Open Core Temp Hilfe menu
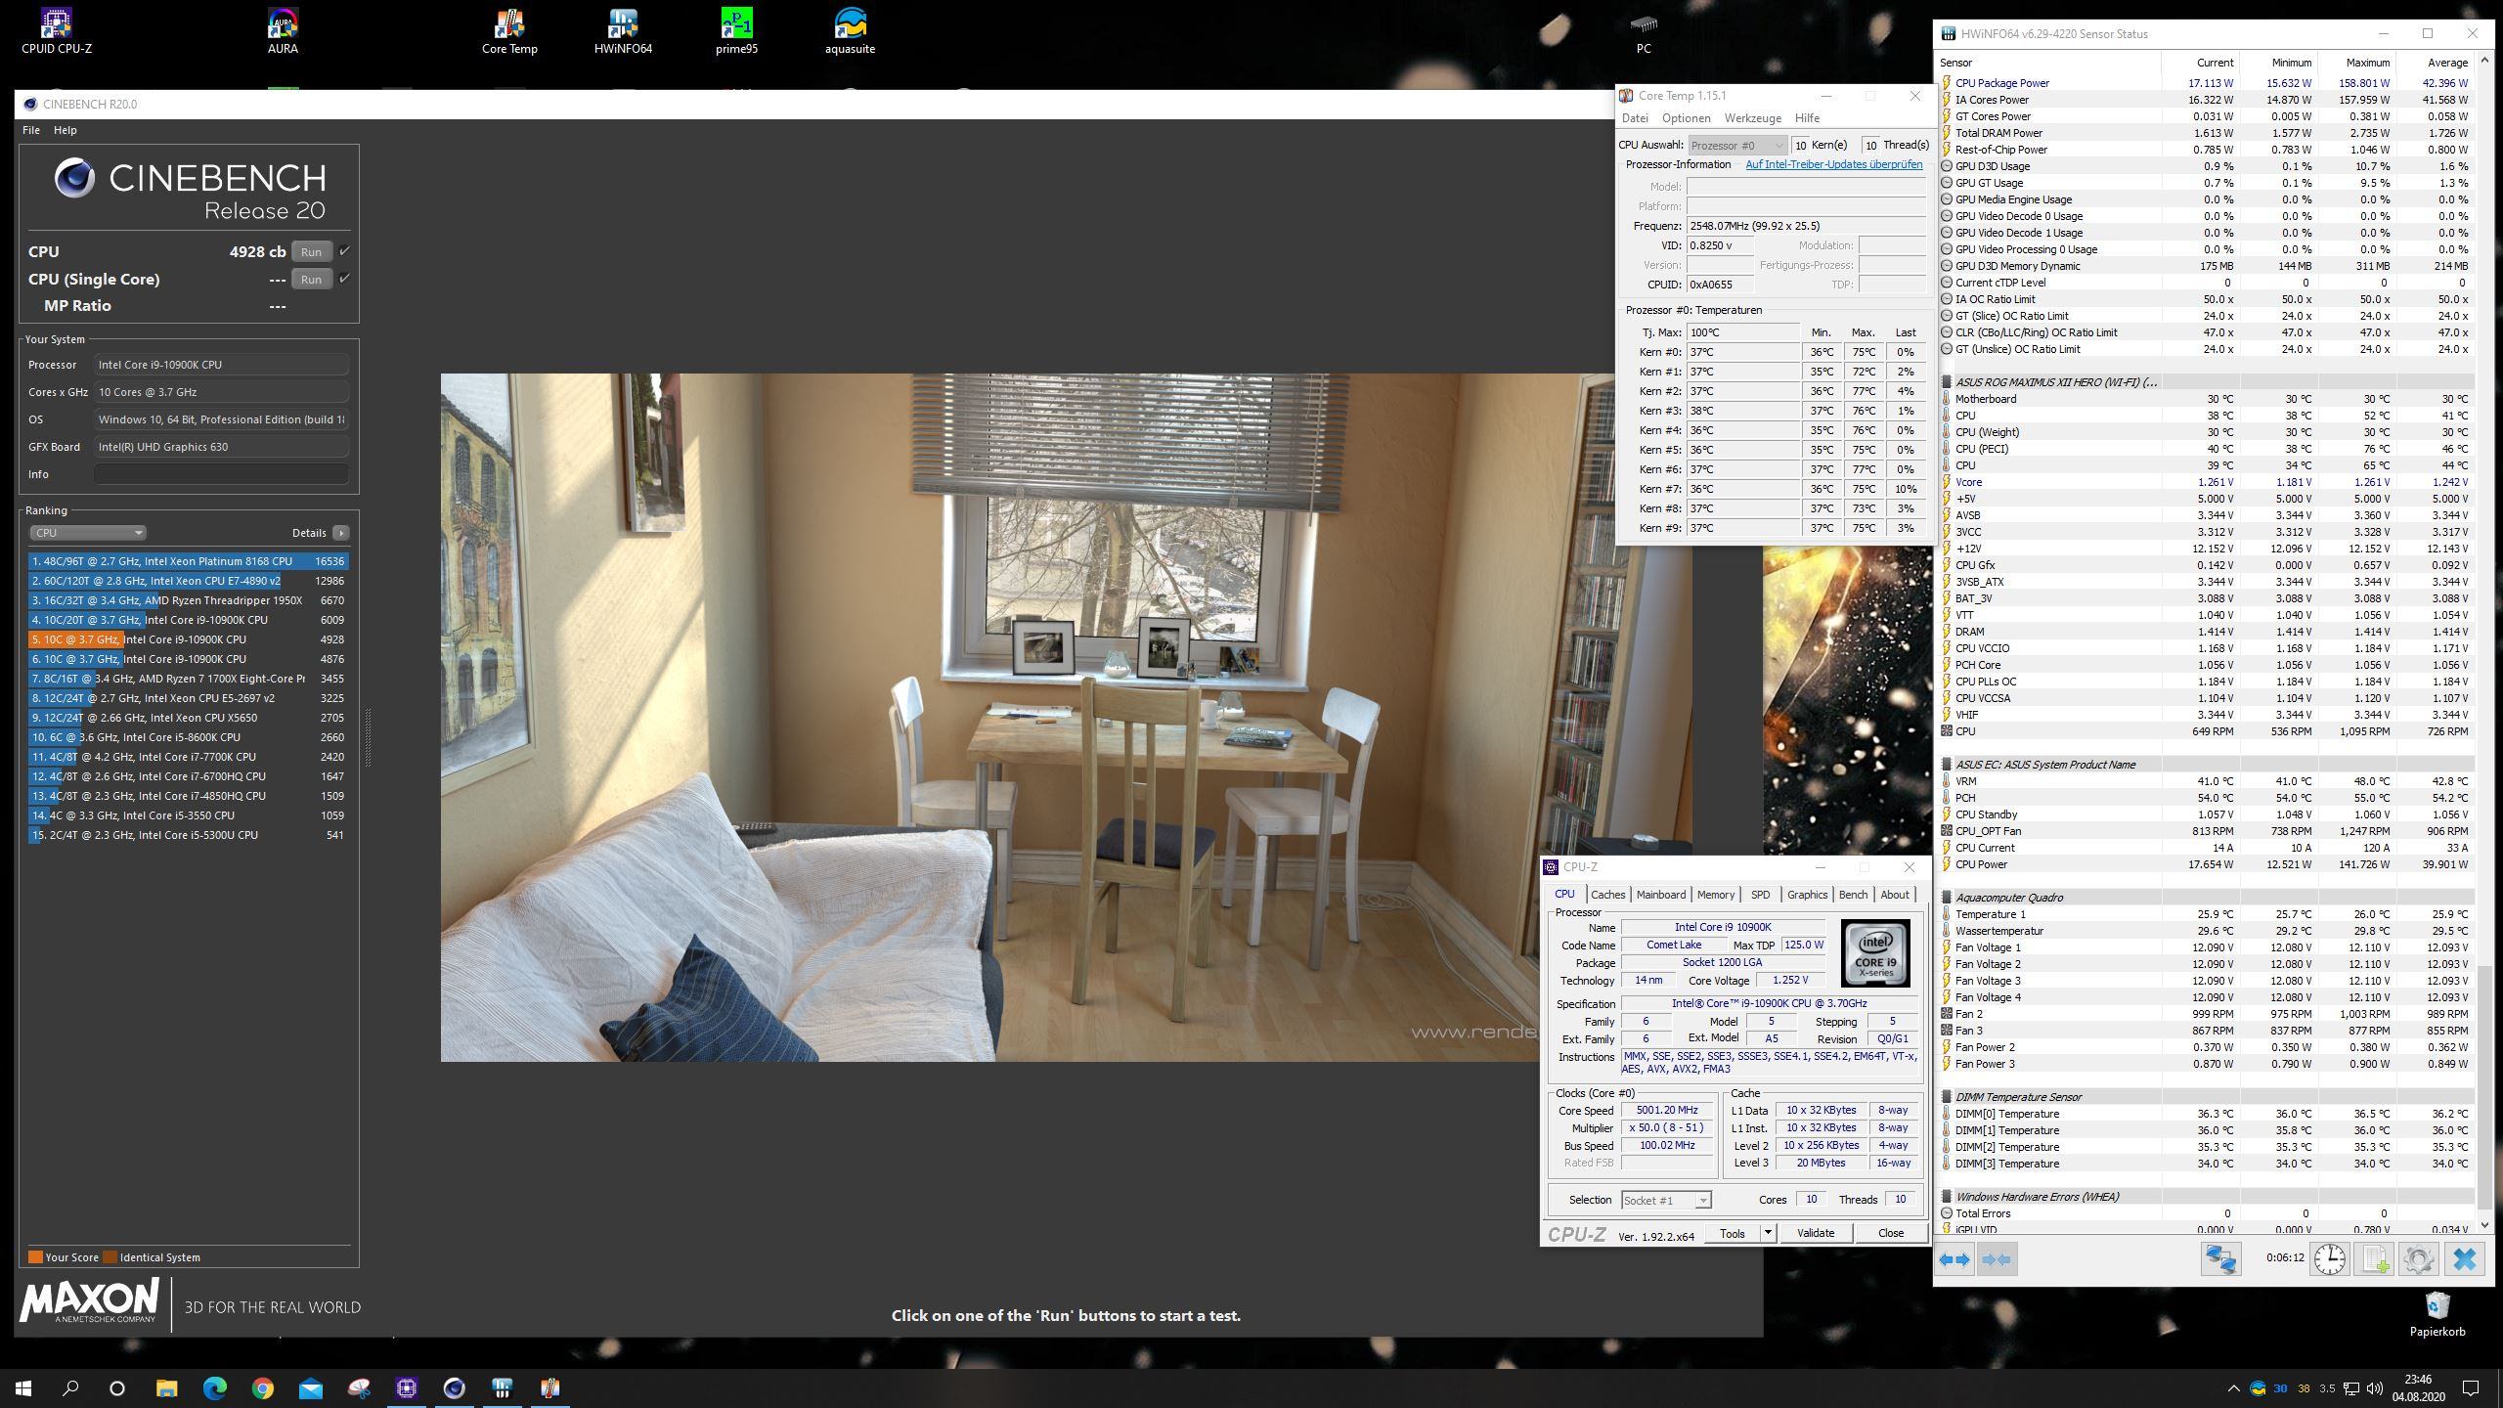Viewport: 2503px width, 1408px height. coord(1807,118)
